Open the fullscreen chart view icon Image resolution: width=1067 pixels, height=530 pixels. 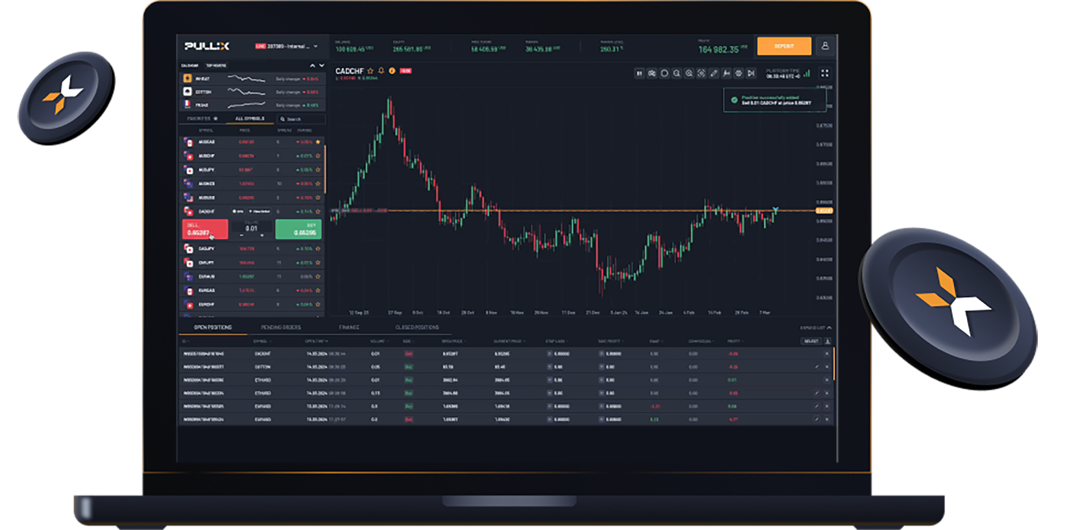(825, 73)
